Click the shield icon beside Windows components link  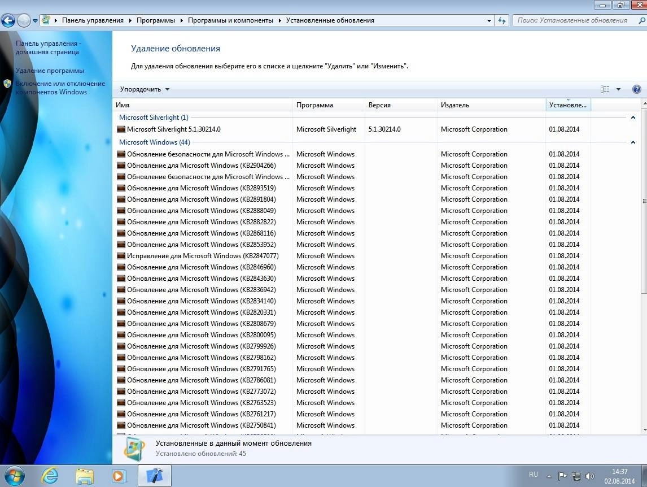pos(7,84)
